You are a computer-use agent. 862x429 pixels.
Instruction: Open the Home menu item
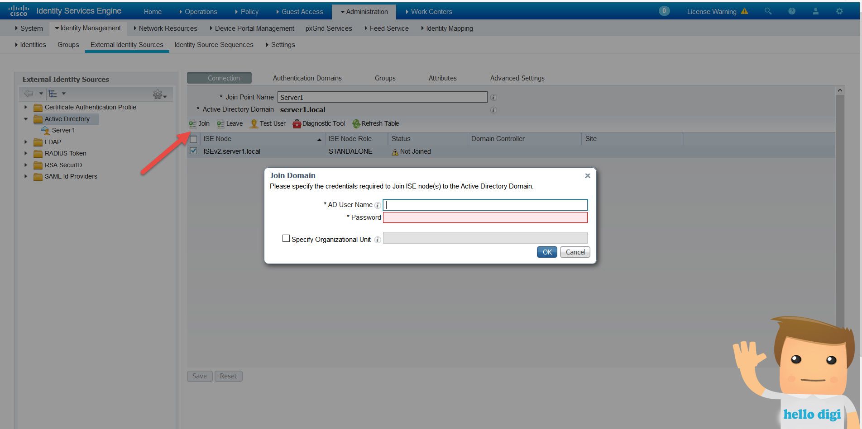click(153, 12)
